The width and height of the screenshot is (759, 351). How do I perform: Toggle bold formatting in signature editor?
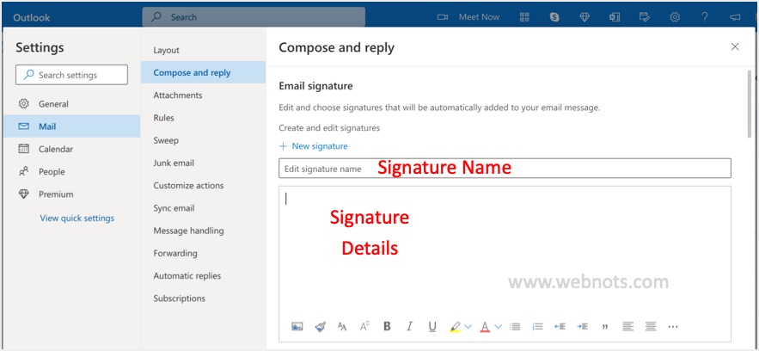click(x=387, y=327)
